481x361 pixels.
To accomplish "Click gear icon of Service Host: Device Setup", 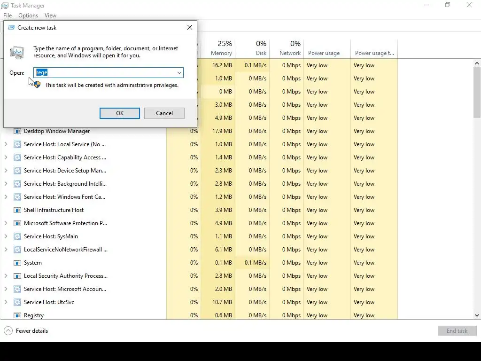I will [x=17, y=171].
